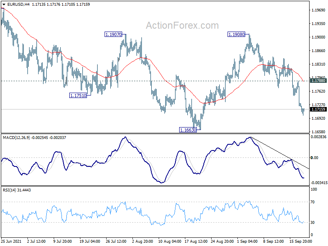Click the 1.19350 price axis value

(x=319, y=24)
